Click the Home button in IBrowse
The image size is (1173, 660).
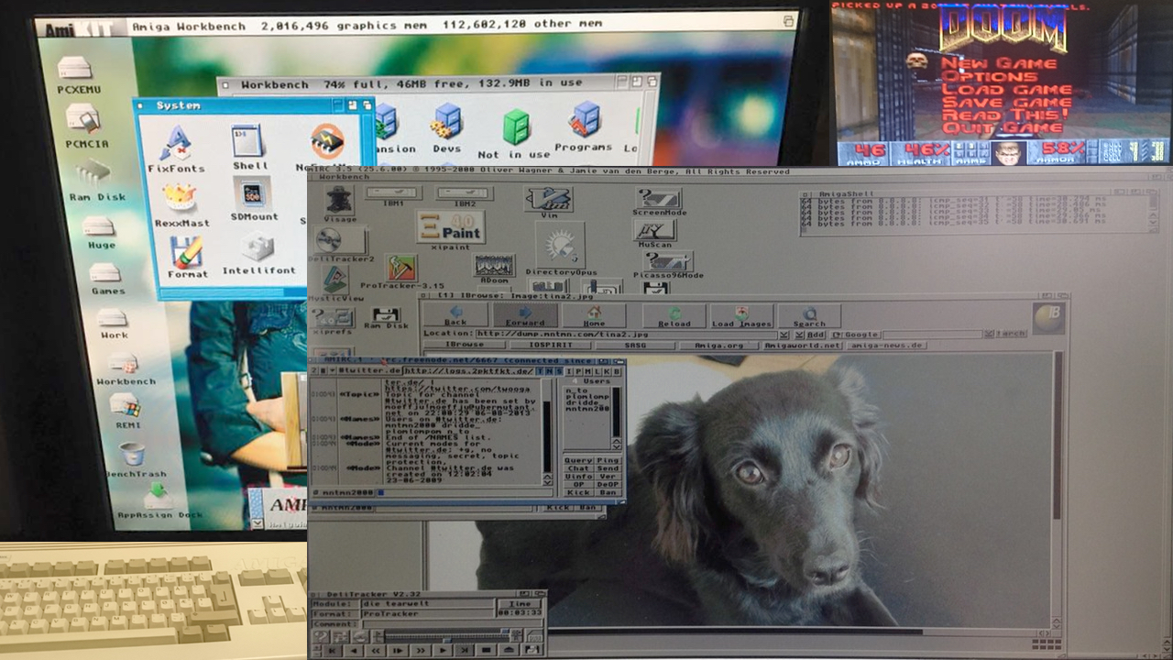click(595, 316)
